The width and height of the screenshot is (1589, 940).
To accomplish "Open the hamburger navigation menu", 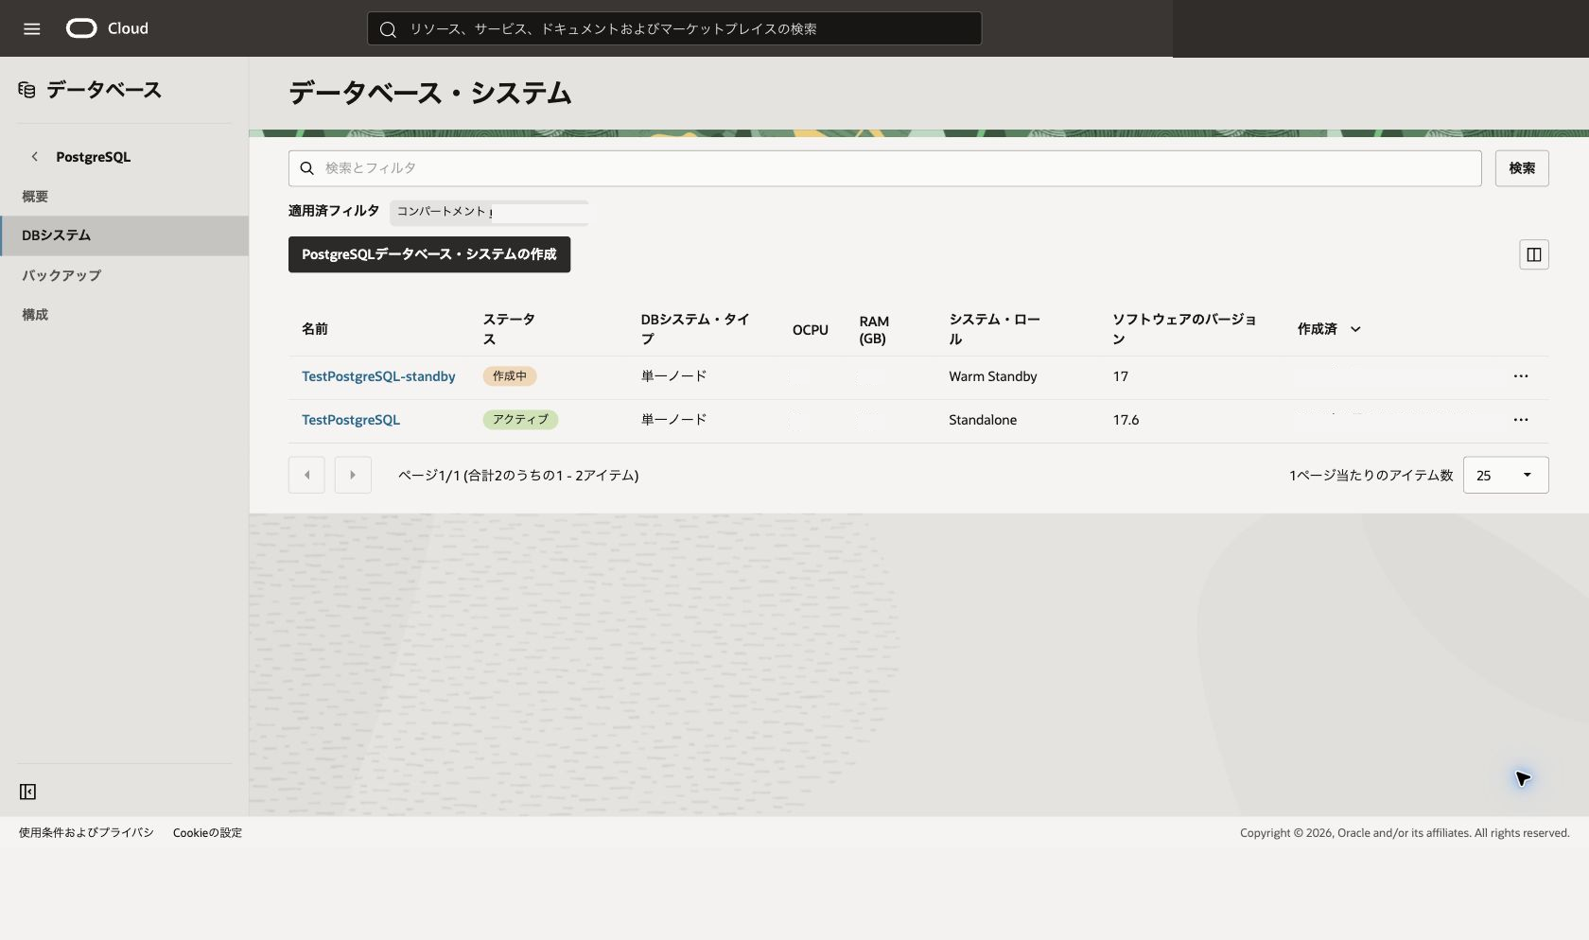I will [x=31, y=28].
